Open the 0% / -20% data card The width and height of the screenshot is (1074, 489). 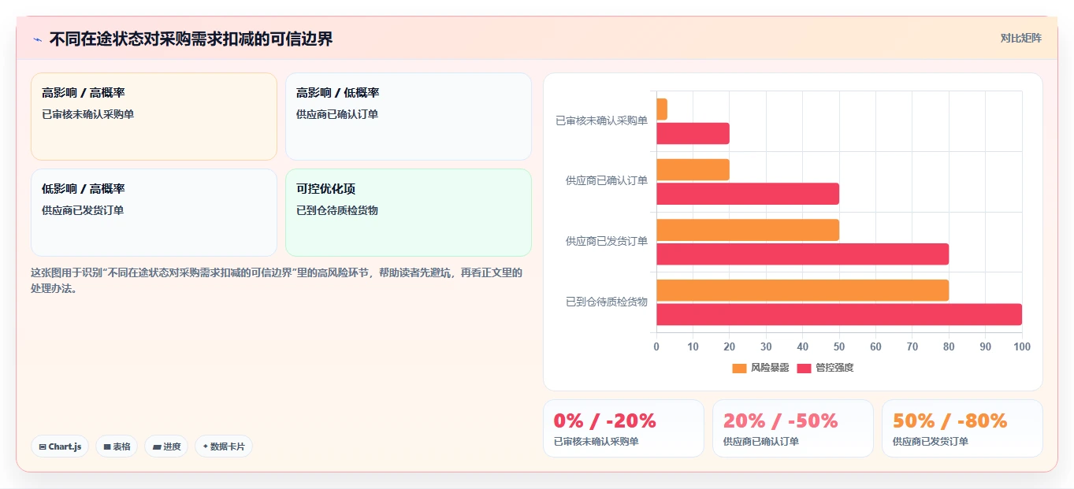[x=623, y=428]
